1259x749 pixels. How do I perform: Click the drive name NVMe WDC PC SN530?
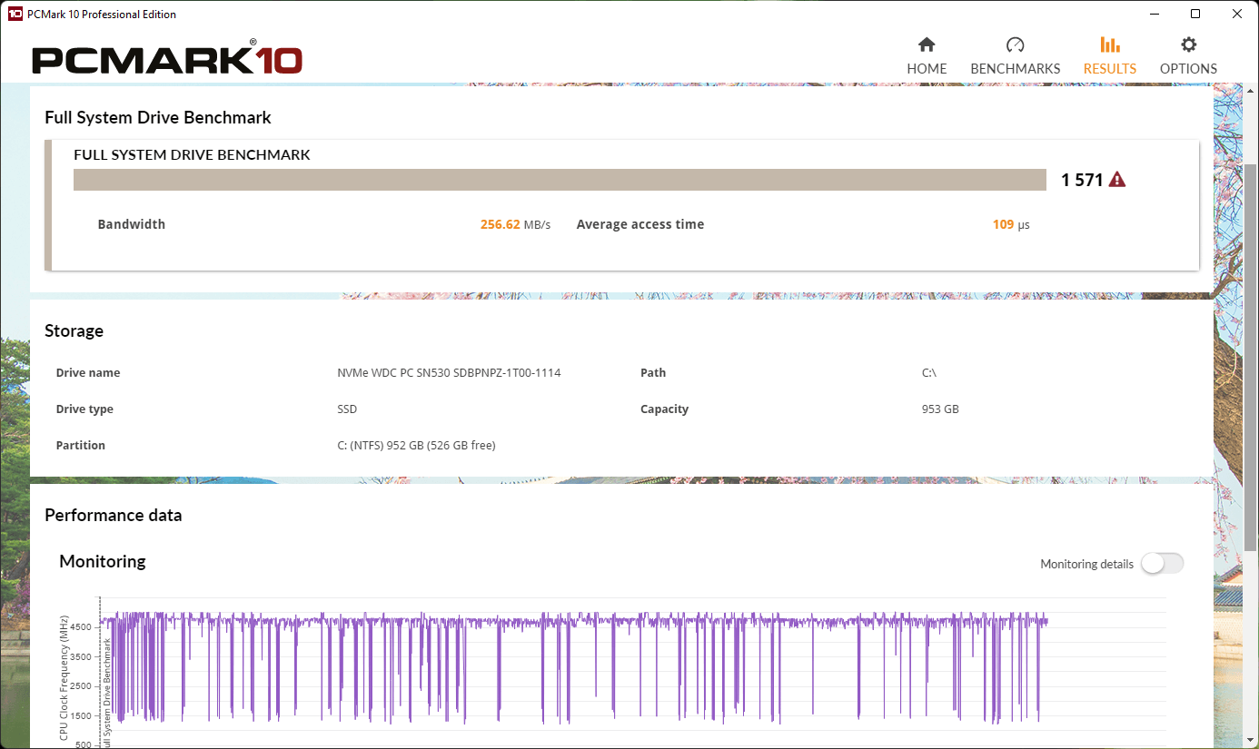click(449, 373)
